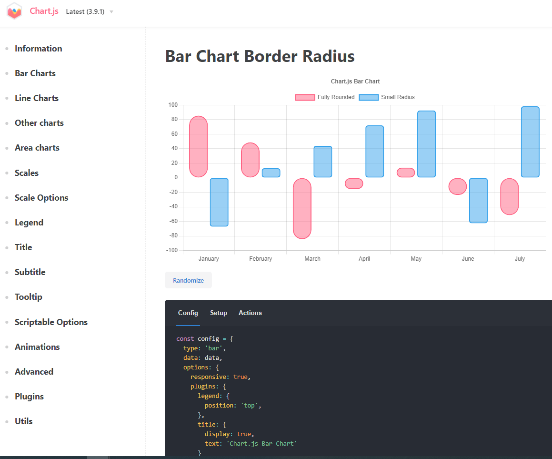Image resolution: width=552 pixels, height=459 pixels.
Task: Open the Information sidebar section
Action: click(x=38, y=49)
